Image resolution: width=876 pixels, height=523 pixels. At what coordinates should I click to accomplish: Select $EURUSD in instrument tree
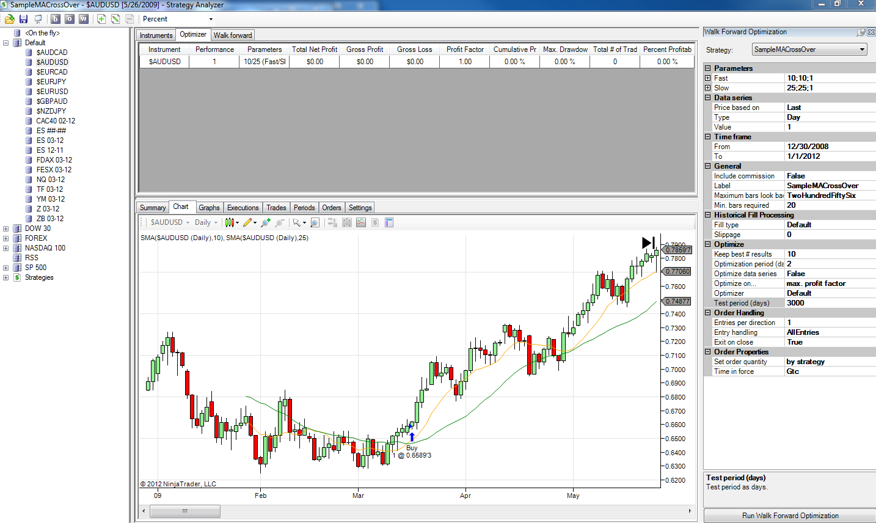coord(52,92)
